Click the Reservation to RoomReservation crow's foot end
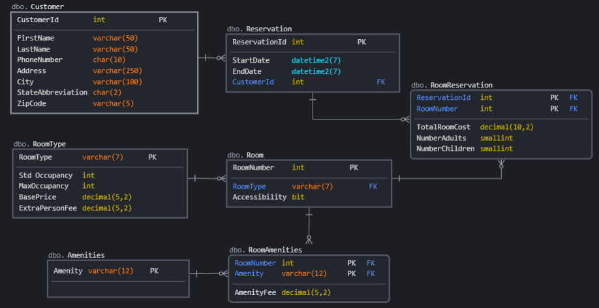The image size is (599, 308). coord(405,119)
